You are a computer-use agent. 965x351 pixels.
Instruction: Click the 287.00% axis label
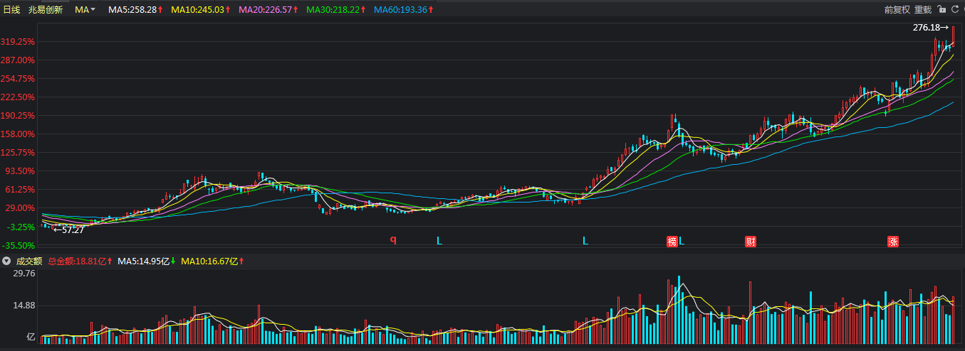18,60
